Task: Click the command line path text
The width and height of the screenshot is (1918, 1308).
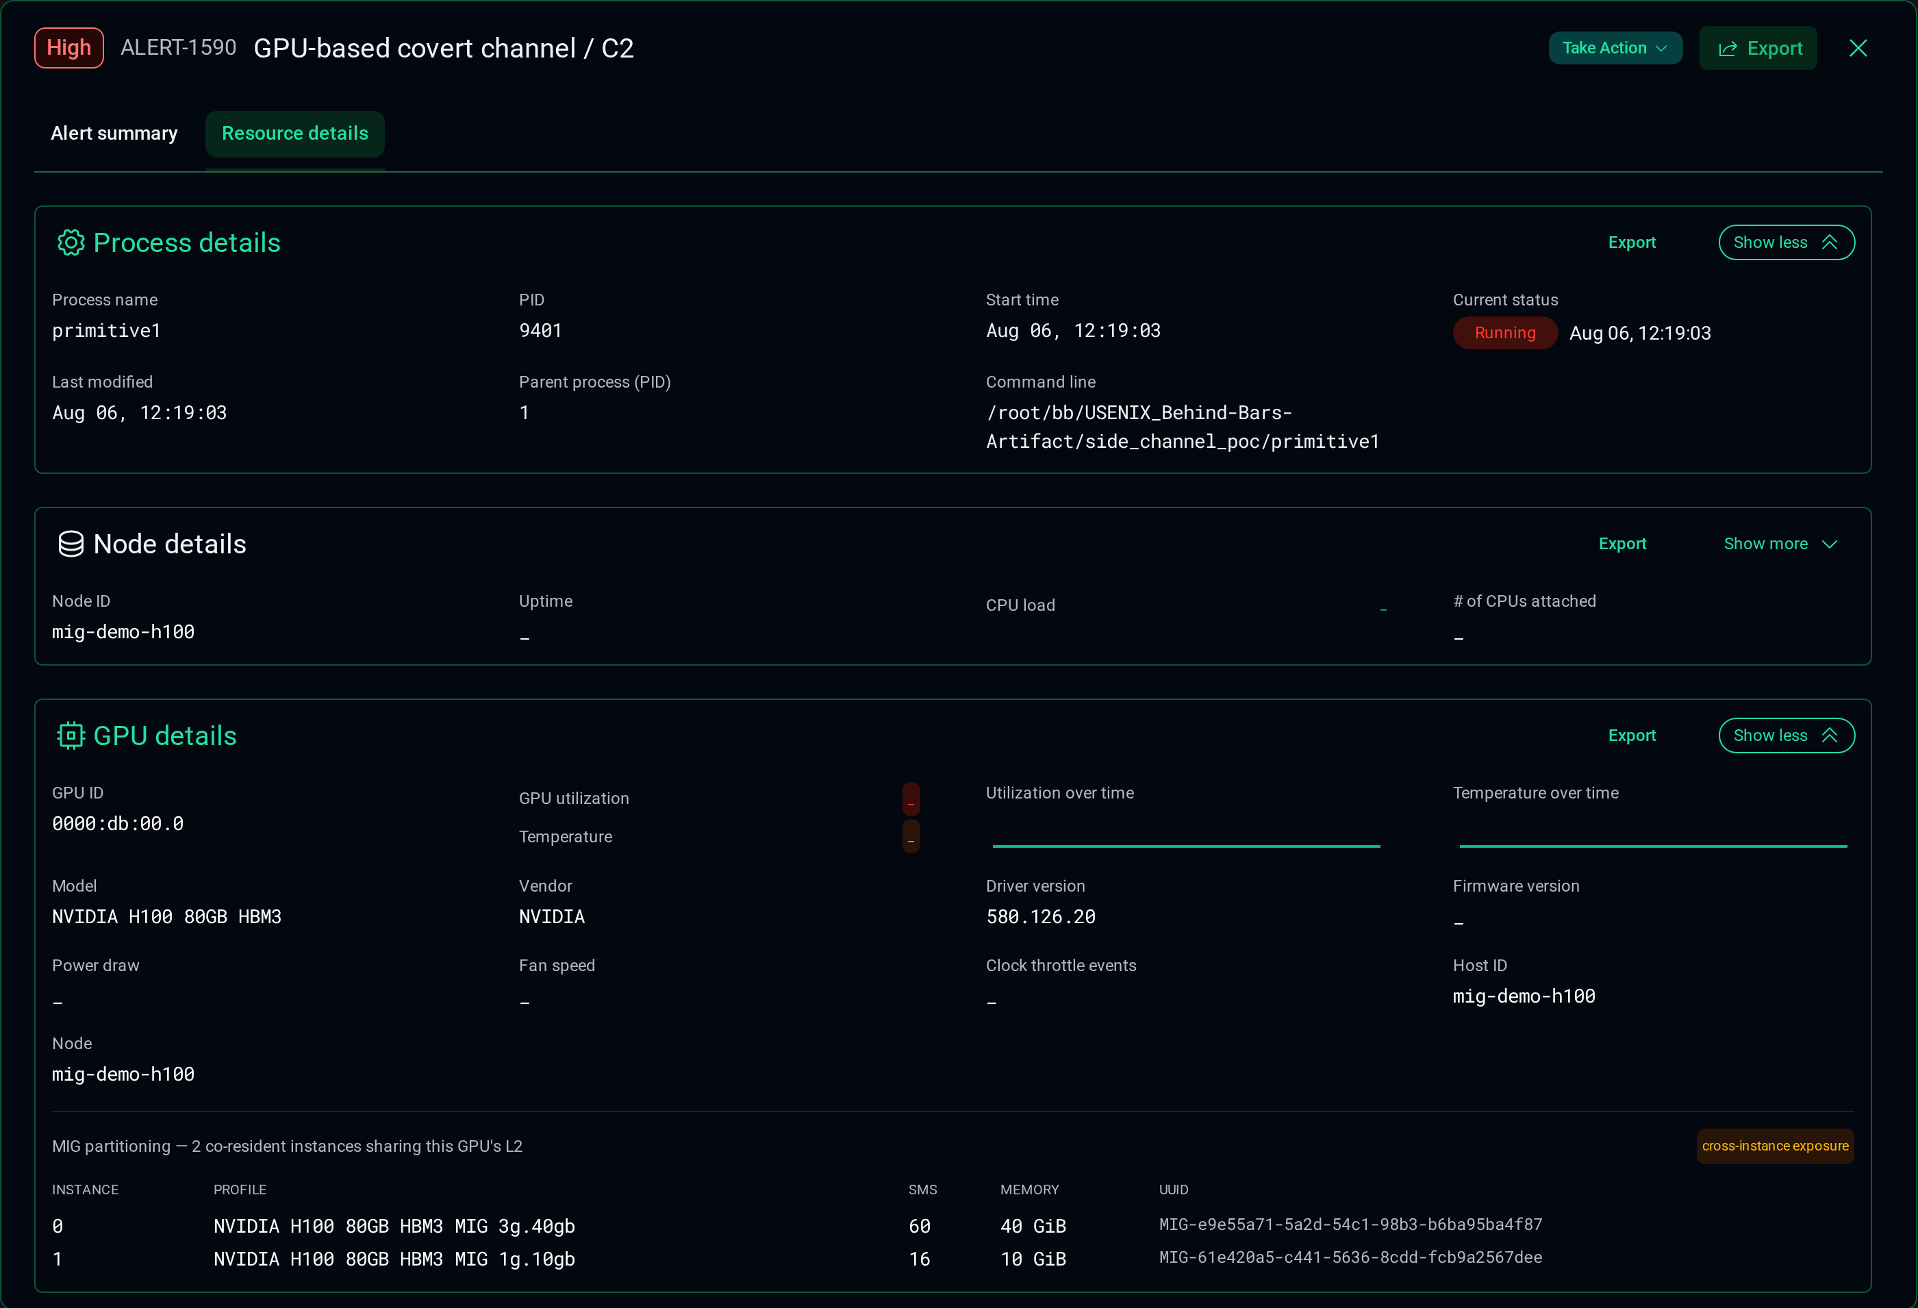Action: (1183, 427)
